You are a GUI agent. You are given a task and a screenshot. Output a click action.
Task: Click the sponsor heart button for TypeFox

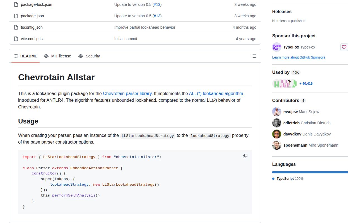tap(344, 47)
